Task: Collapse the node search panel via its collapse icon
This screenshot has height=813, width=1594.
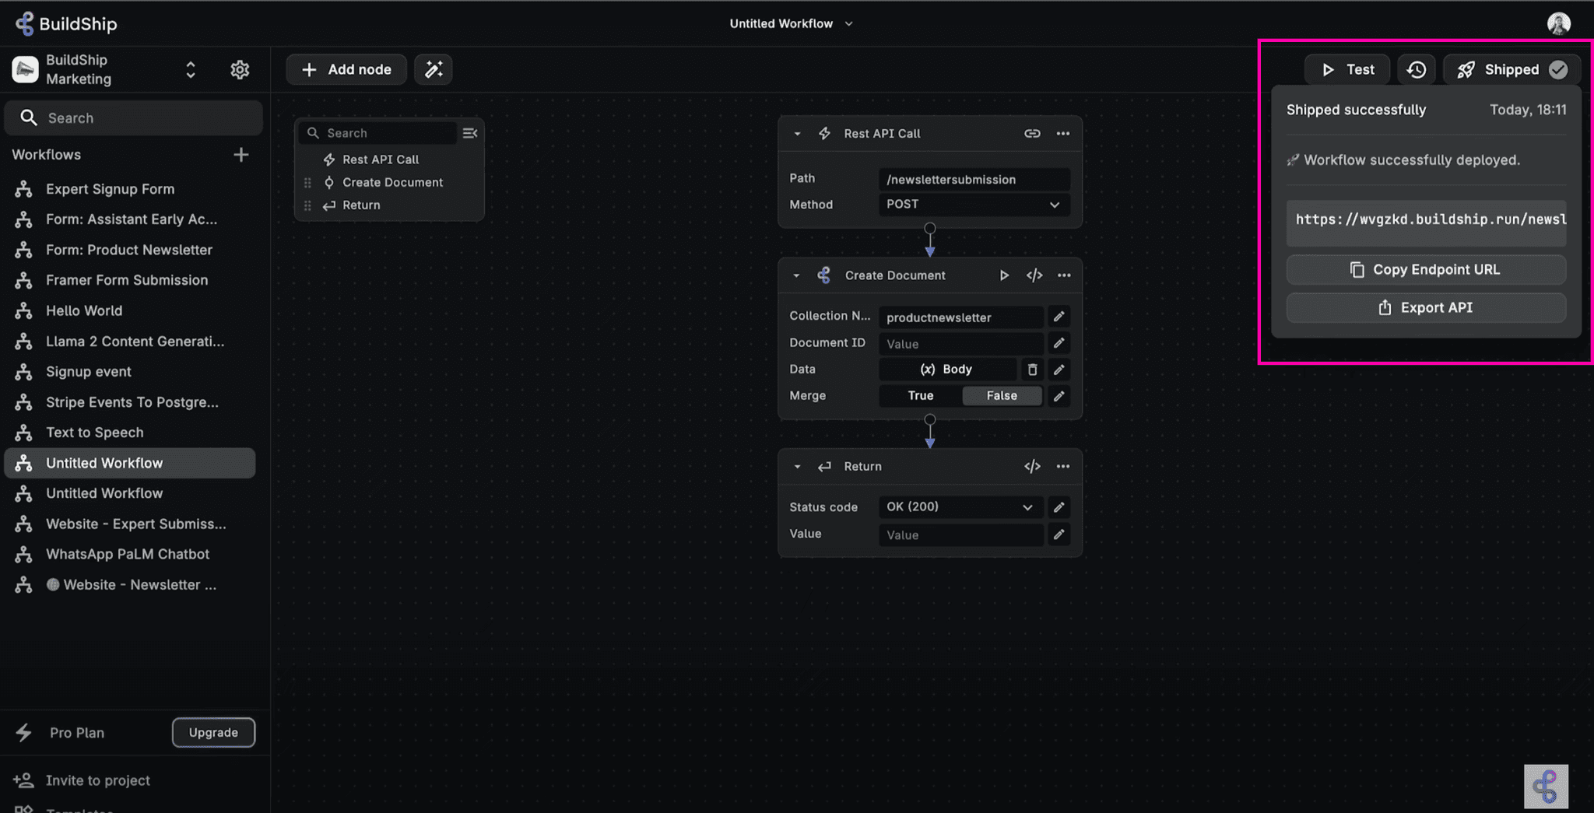Action: tap(470, 132)
